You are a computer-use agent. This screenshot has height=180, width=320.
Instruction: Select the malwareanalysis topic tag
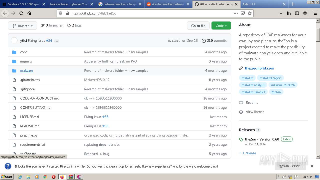270,78
